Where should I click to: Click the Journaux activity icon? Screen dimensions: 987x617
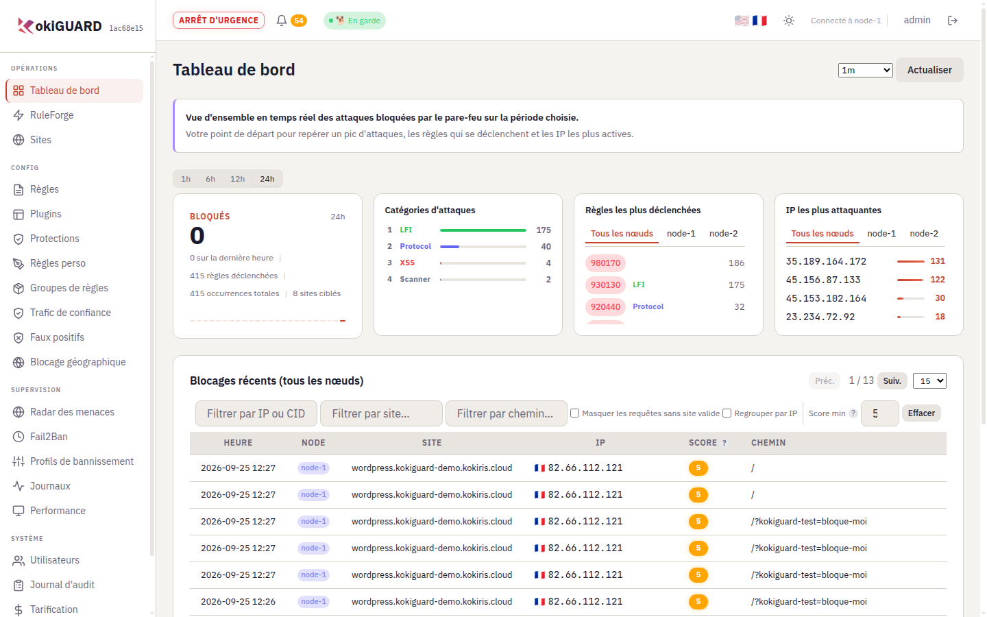tap(19, 486)
